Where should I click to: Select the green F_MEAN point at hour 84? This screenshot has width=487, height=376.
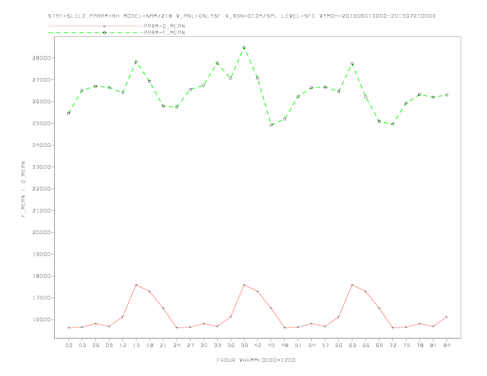[x=446, y=95]
